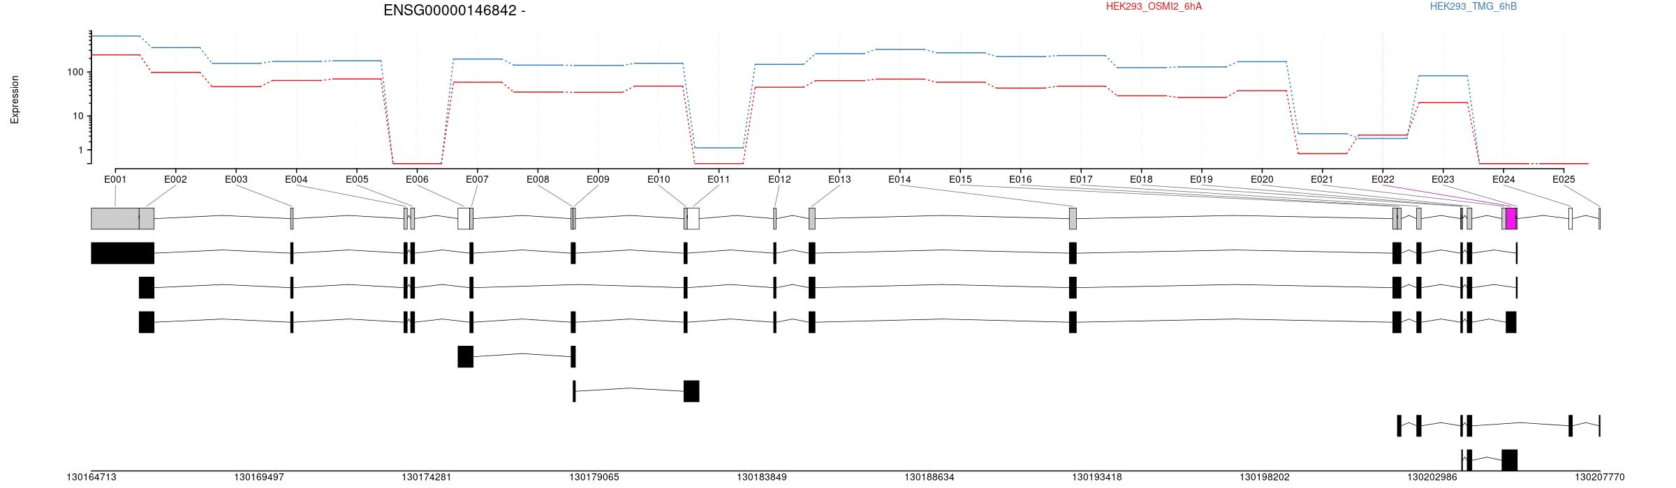This screenshot has width=1676, height=488.
Task: Click the y-axis tick label 10
Action: coord(78,116)
